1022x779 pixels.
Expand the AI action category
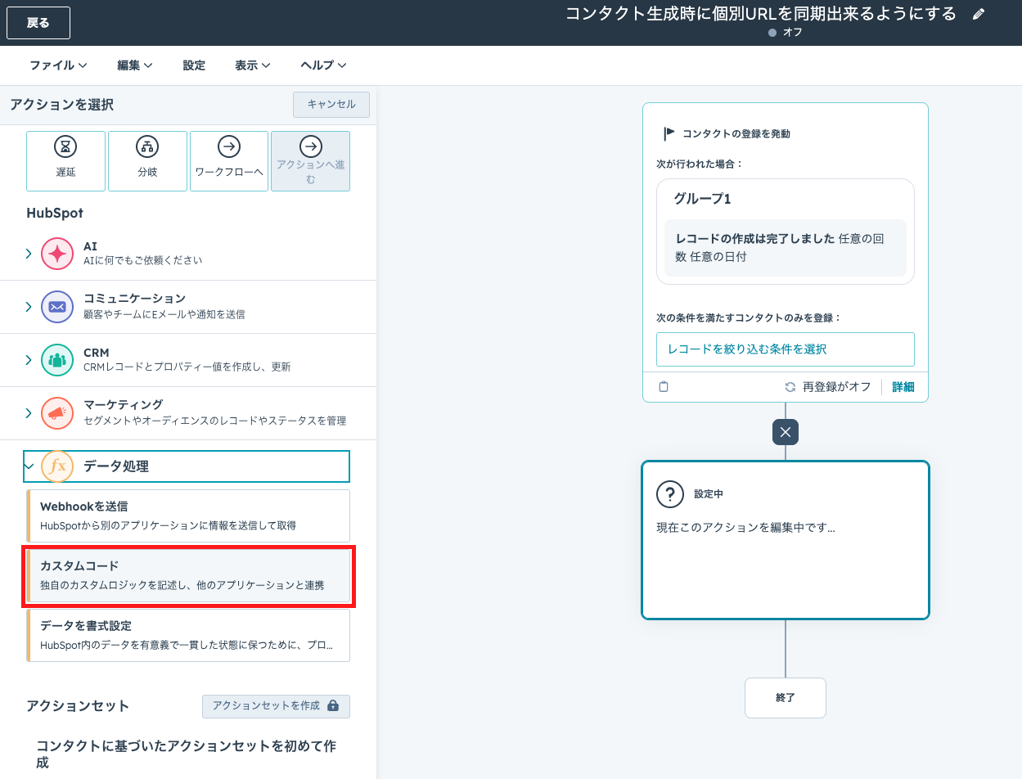click(29, 254)
